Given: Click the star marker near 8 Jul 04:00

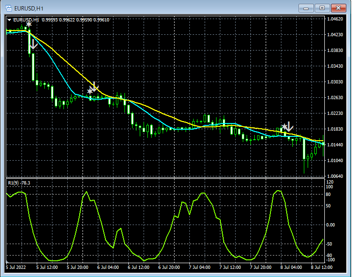Looking at the screenshot, I should click(284, 127).
